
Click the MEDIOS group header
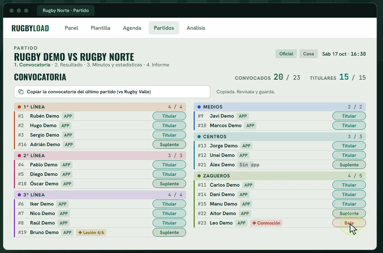(280, 107)
